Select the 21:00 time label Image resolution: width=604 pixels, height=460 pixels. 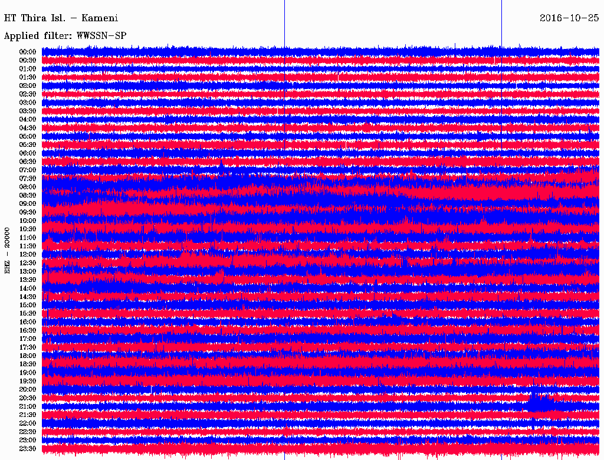point(28,406)
